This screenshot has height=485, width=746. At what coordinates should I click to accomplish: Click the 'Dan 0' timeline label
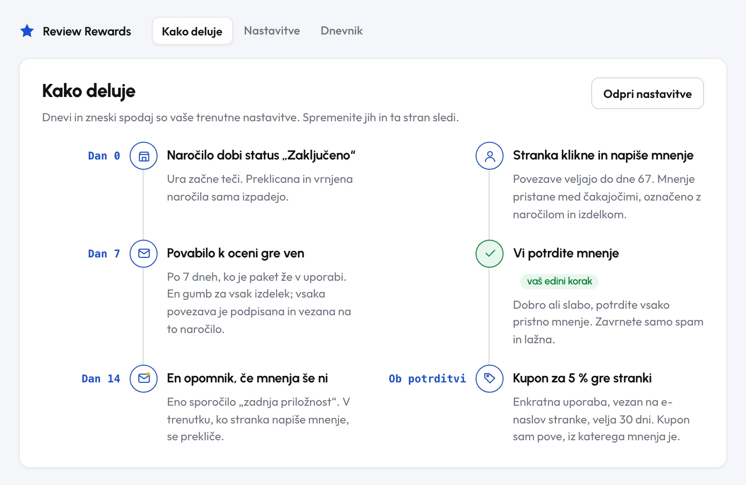click(x=104, y=156)
